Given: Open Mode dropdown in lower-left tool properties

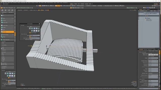Looking at the screenshot, I should pyautogui.click(x=12, y=72).
